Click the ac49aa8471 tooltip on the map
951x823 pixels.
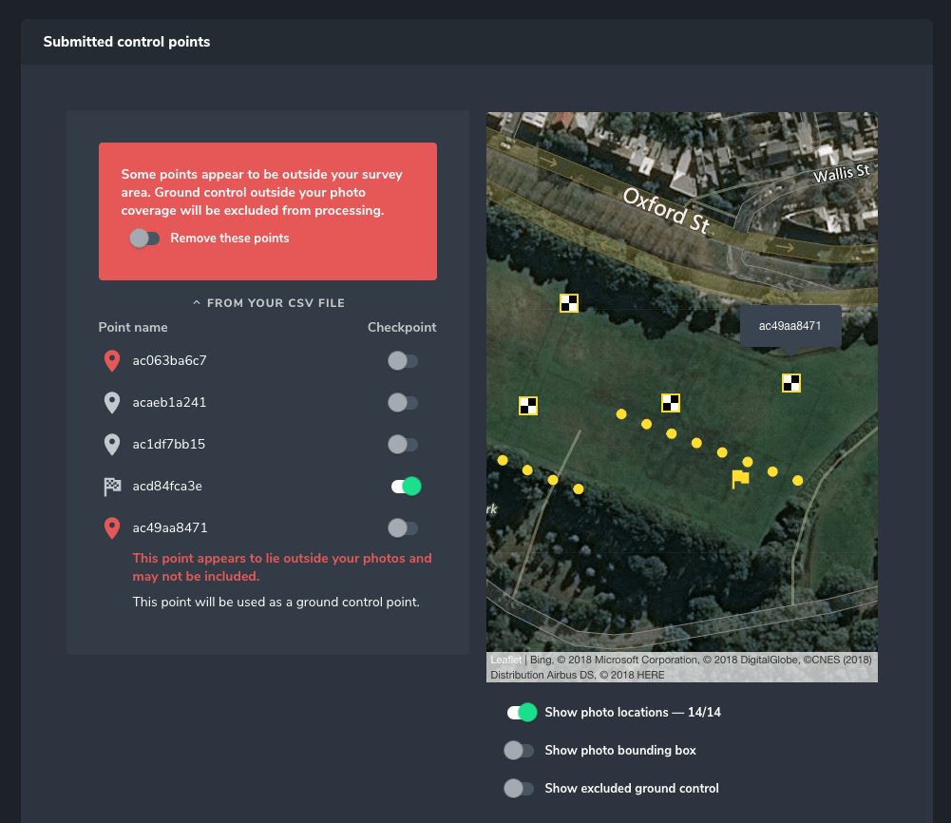(789, 326)
